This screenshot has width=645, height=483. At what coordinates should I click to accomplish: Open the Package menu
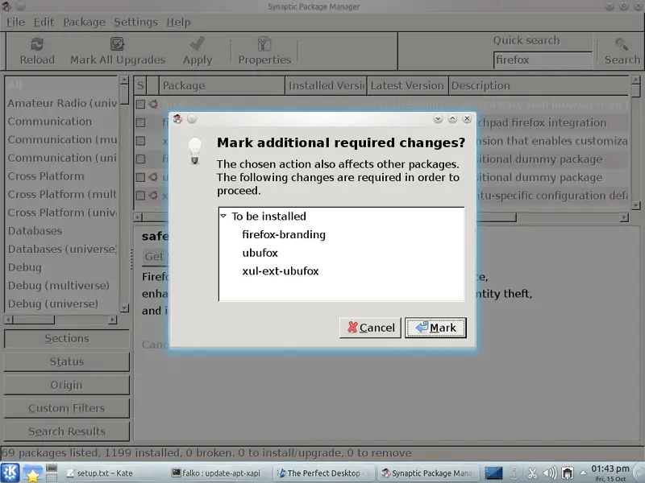click(x=84, y=23)
